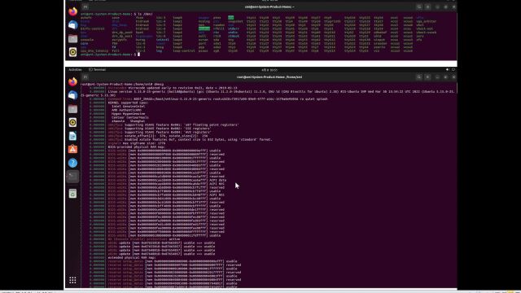Open Firefox in the upper window's dock
The width and height of the screenshot is (521, 293).
click(x=72, y=11)
